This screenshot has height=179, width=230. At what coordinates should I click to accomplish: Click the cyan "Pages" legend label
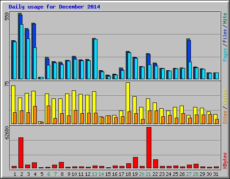coord(225,55)
